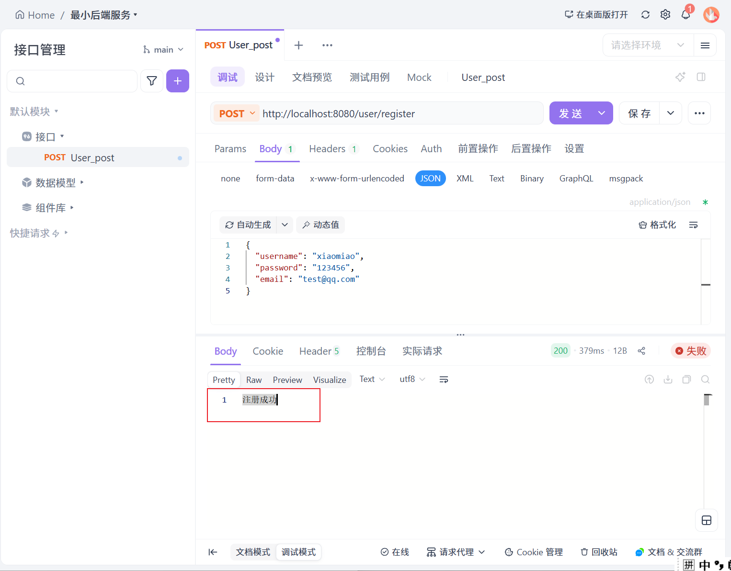Download the response content
Viewport: 731px width, 571px height.
668,379
